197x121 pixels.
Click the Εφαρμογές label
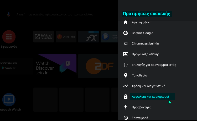click(9, 47)
